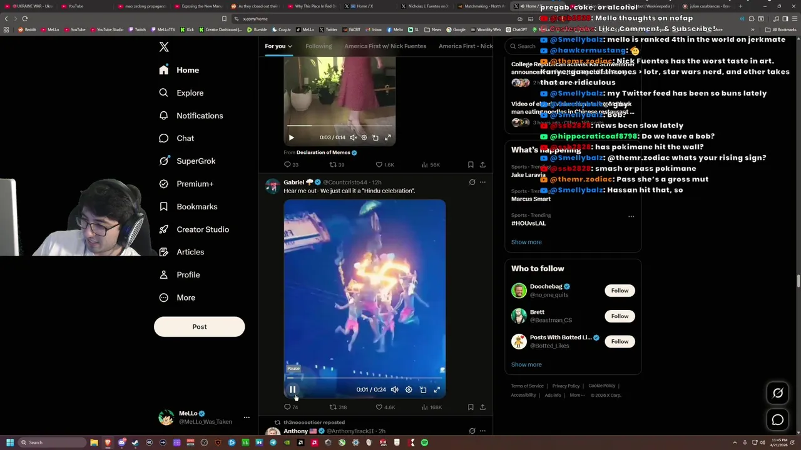Open Windows Start menu

pos(9,442)
